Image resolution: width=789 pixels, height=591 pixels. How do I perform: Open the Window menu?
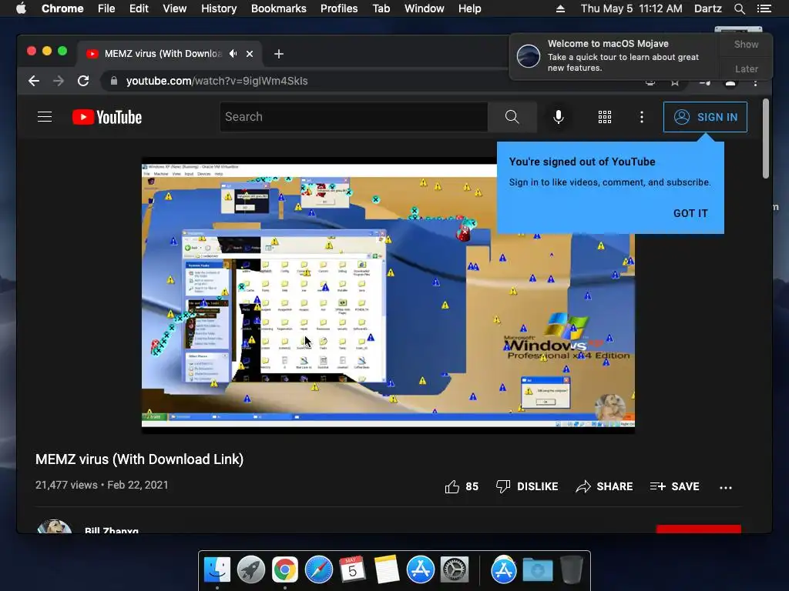pos(425,8)
